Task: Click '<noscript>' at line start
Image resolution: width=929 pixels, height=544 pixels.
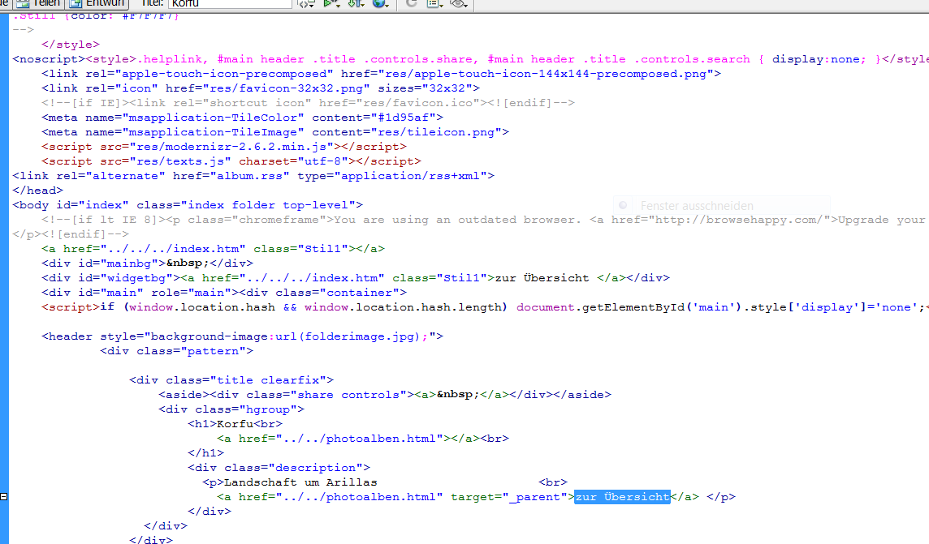Action: tap(50, 59)
